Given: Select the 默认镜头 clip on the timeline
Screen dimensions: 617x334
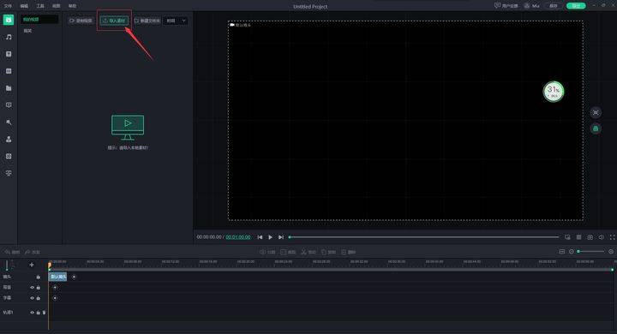Looking at the screenshot, I should [x=58, y=277].
